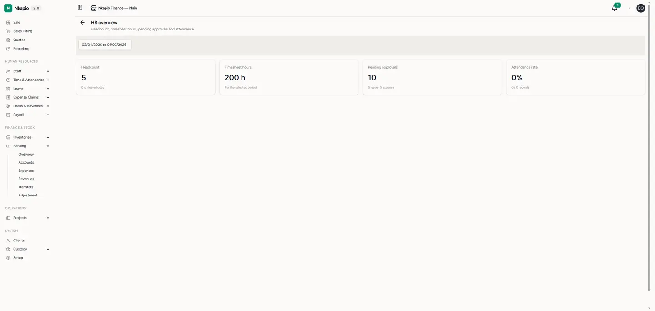The image size is (655, 311).
Task: Click the 2.0 version badge
Action: tap(36, 8)
